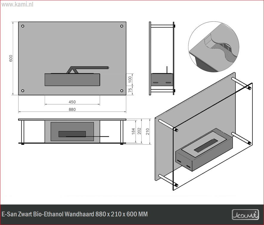Click the www.kami.nl website link
The height and width of the screenshot is (225, 264).
pyautogui.click(x=17, y=5)
